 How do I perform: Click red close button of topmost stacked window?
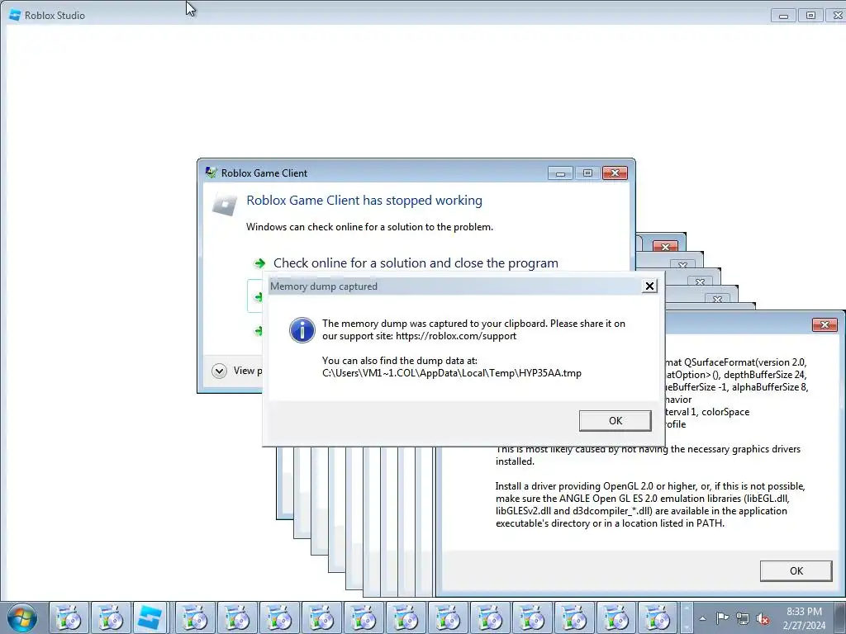pos(665,246)
